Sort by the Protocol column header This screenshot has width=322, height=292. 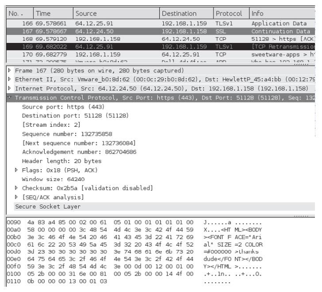(232, 14)
